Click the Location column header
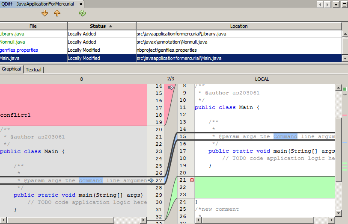This screenshot has width=348, height=224. coord(238,26)
